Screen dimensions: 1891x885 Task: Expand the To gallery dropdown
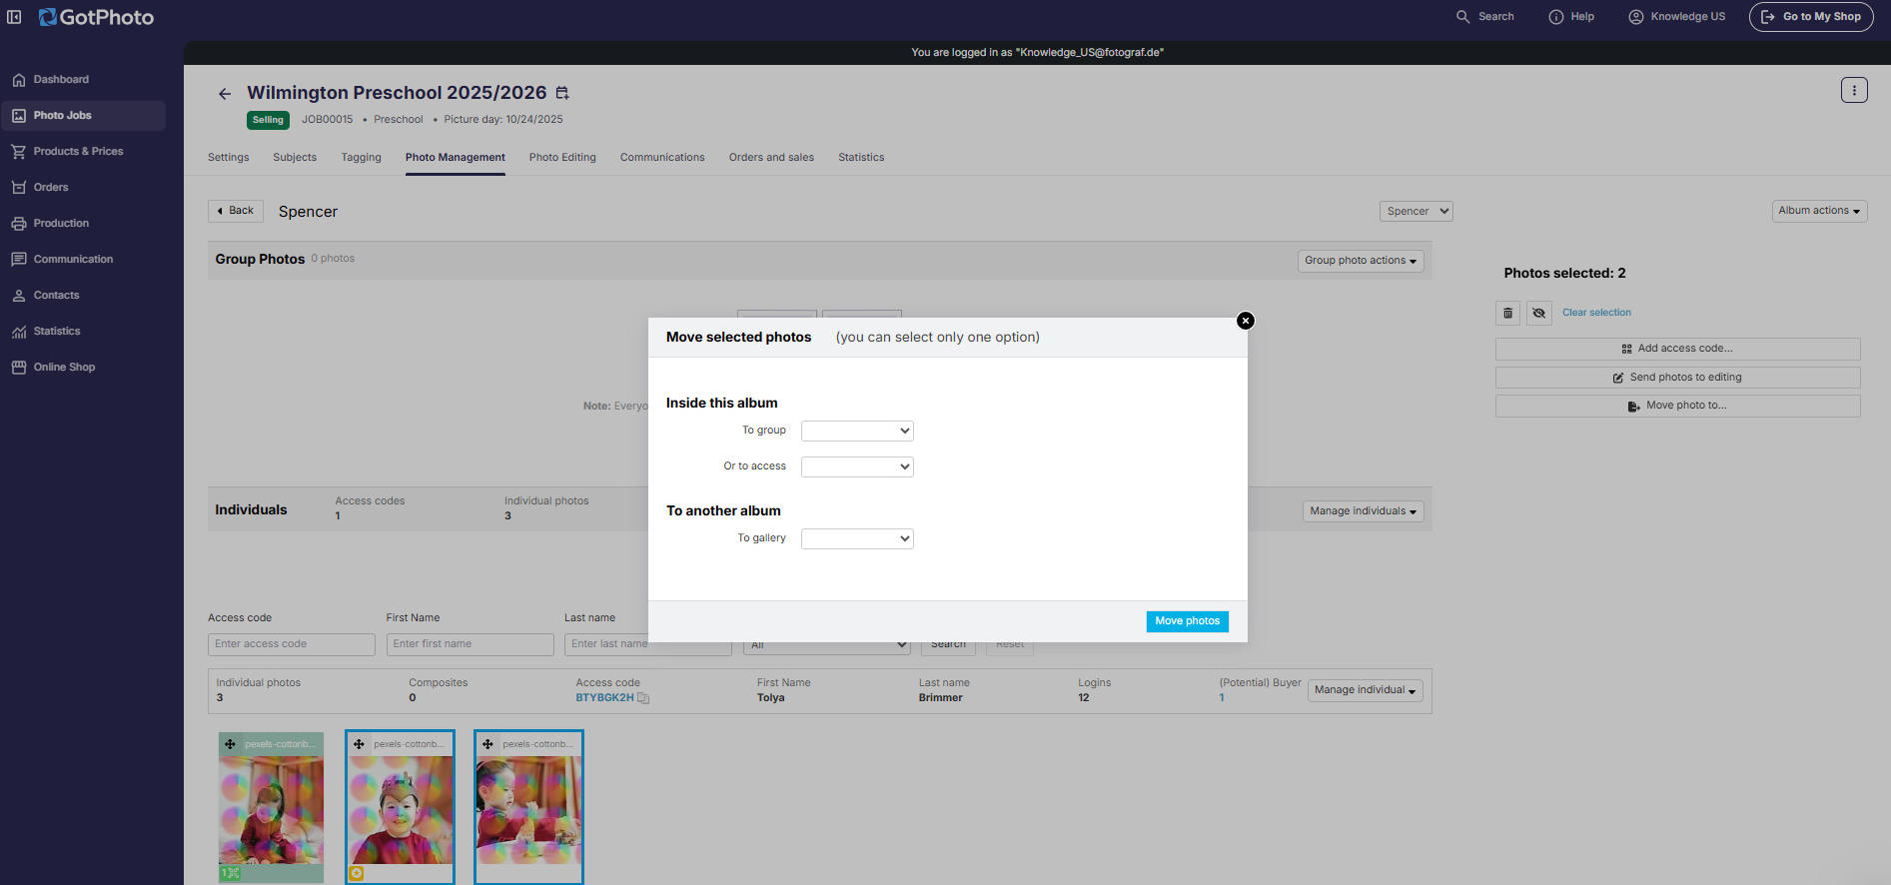857,538
